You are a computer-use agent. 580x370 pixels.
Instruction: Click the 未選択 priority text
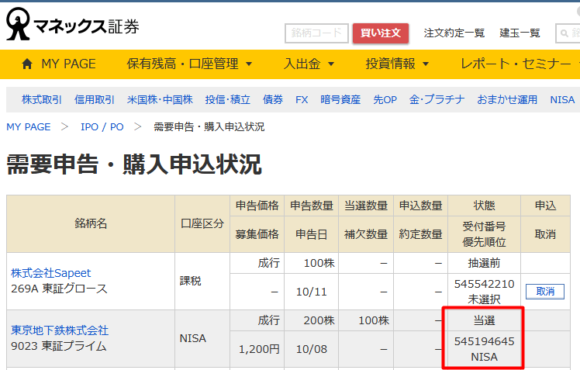click(x=484, y=299)
